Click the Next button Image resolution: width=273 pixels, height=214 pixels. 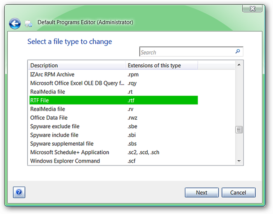(202, 192)
